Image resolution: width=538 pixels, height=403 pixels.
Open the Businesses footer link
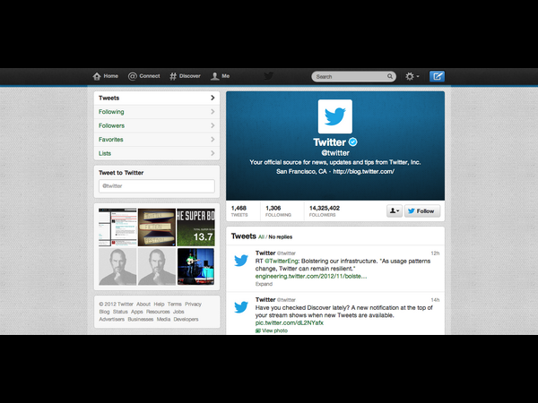141,320
